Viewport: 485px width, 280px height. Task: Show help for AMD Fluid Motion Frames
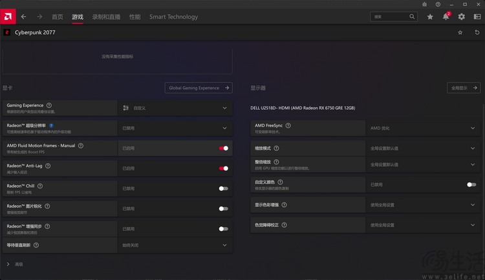pos(81,145)
